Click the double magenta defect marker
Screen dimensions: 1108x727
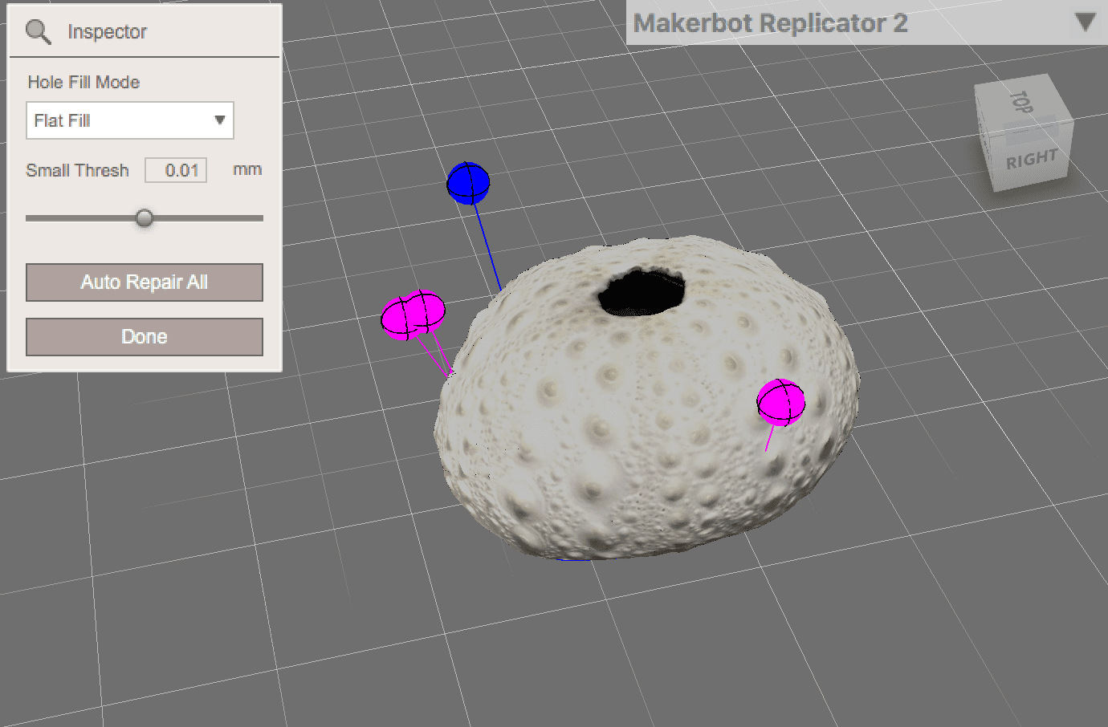(x=413, y=315)
